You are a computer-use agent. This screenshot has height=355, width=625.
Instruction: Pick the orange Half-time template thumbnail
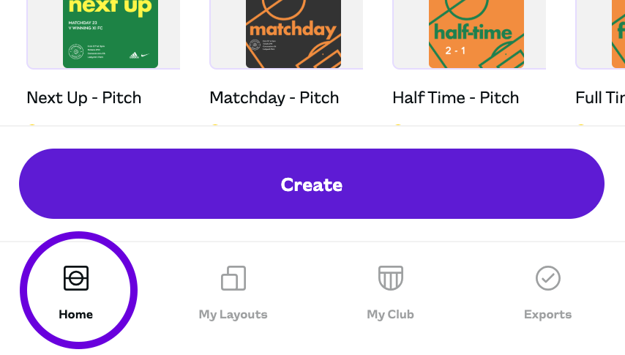[476, 34]
